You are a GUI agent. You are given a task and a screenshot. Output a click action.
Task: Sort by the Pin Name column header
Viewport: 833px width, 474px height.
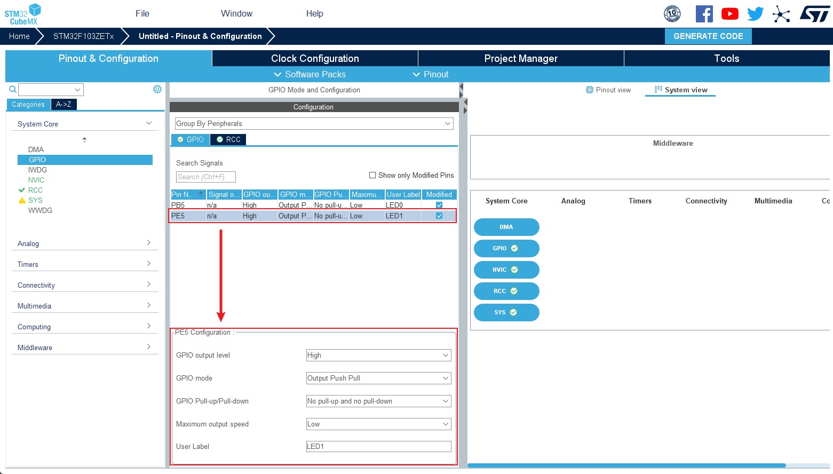(188, 194)
